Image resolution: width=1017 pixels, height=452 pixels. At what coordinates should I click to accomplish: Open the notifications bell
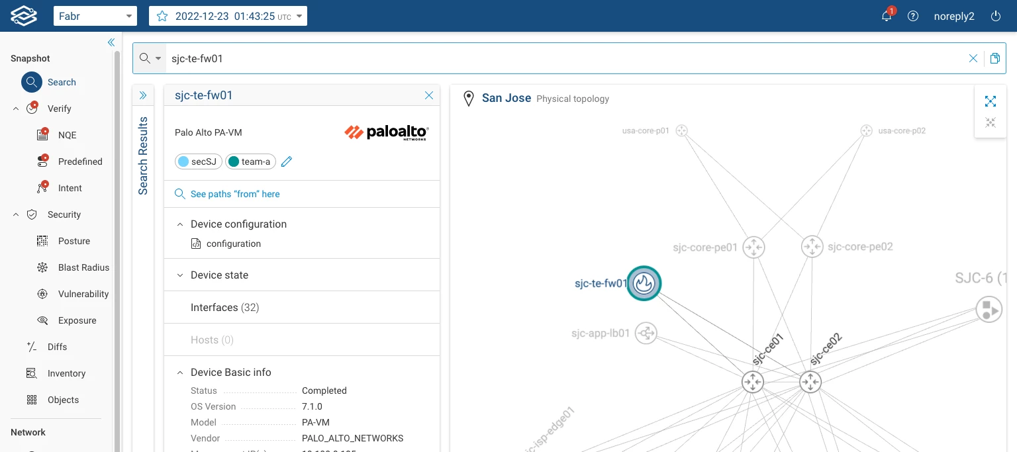point(887,16)
